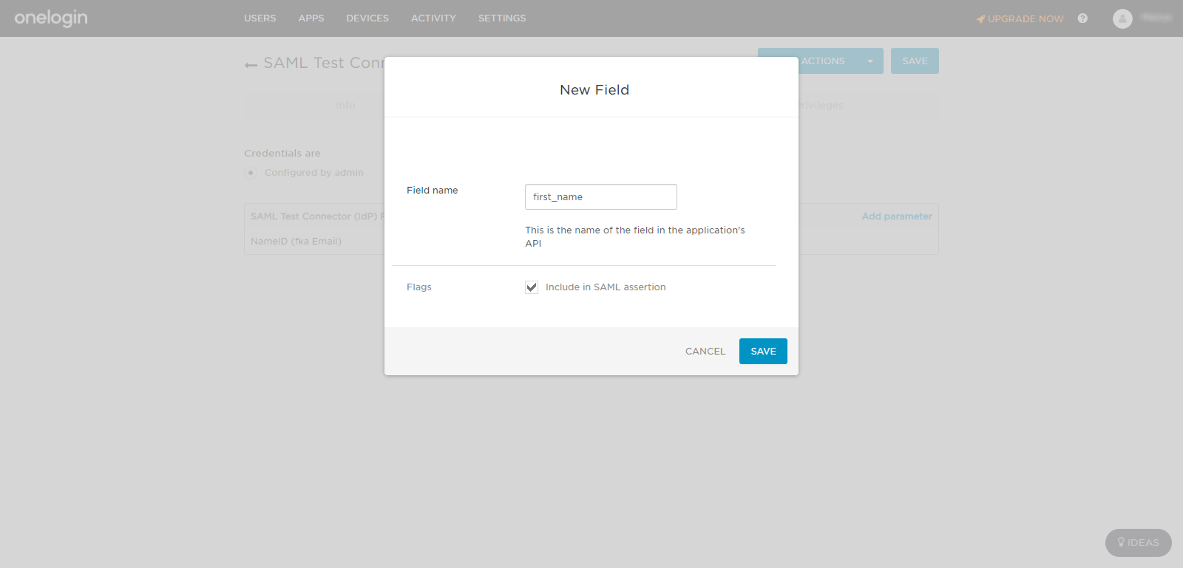Open the Apps menu

click(x=311, y=18)
